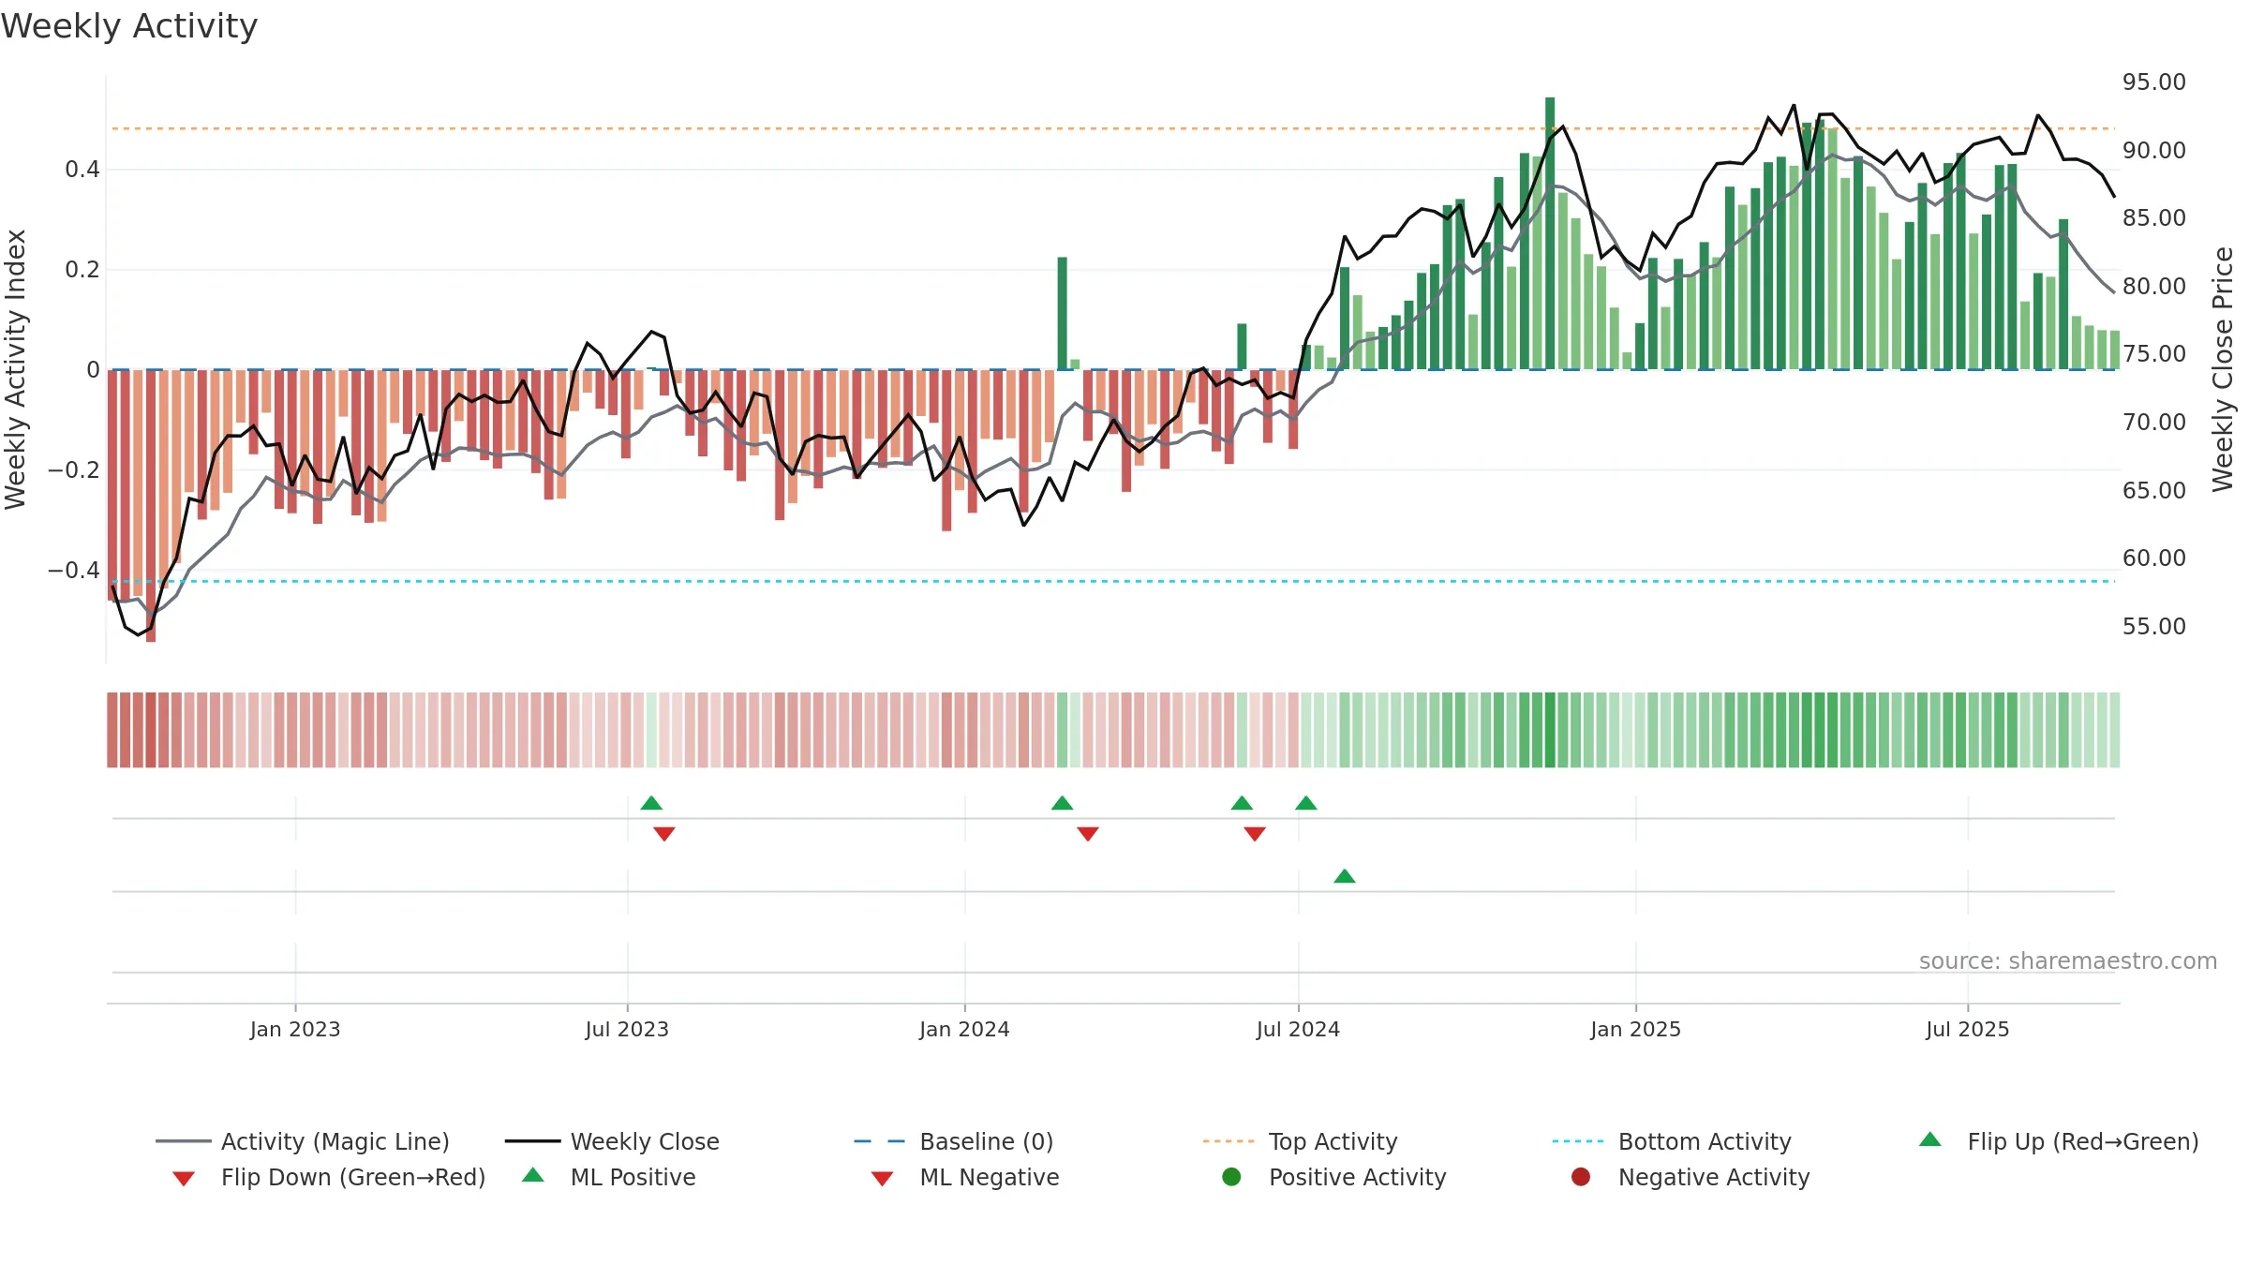Toggle ML Positive legend entry
Image resolution: width=2249 pixels, height=1265 pixels.
tap(609, 1177)
